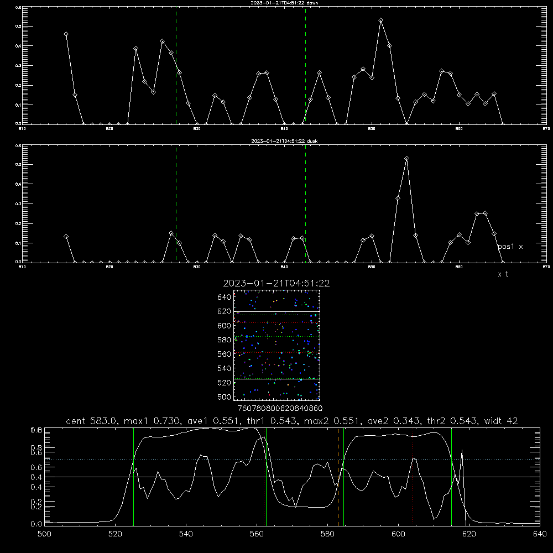Viewport: 553px width, 553px height.
Task: Click the orange dashed center line in bottom plot
Action: (x=338, y=477)
